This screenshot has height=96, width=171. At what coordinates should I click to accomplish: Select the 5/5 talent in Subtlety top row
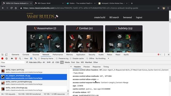click(x=128, y=37)
